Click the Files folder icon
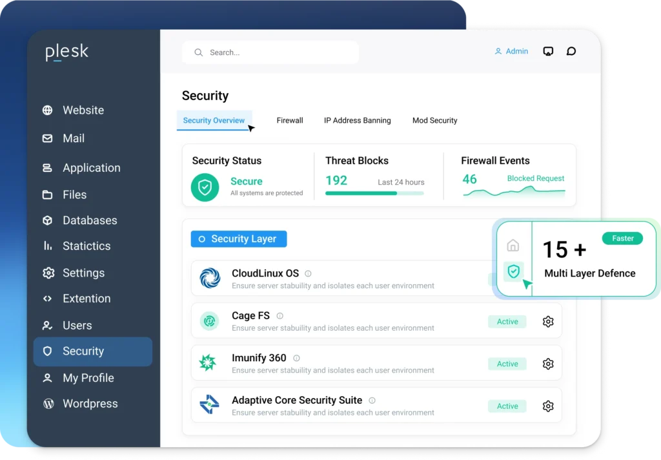Image resolution: width=661 pixels, height=460 pixels. (48, 195)
